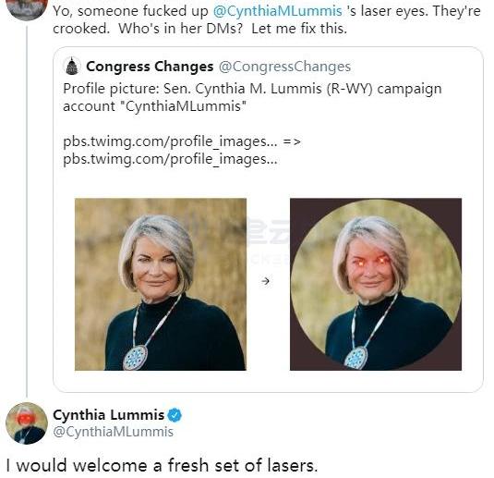Open the @CynthiaMLummis handle under her name

113,432
